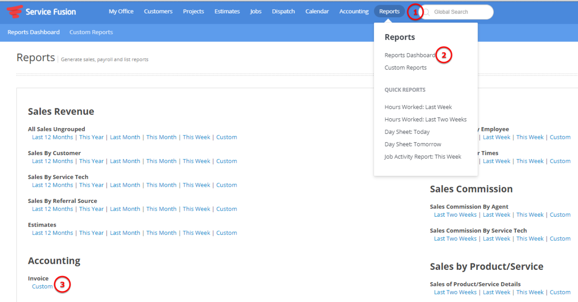Open Sales of Product/Service Details Last Week
Screen dimensions: 578x302
[497, 292]
